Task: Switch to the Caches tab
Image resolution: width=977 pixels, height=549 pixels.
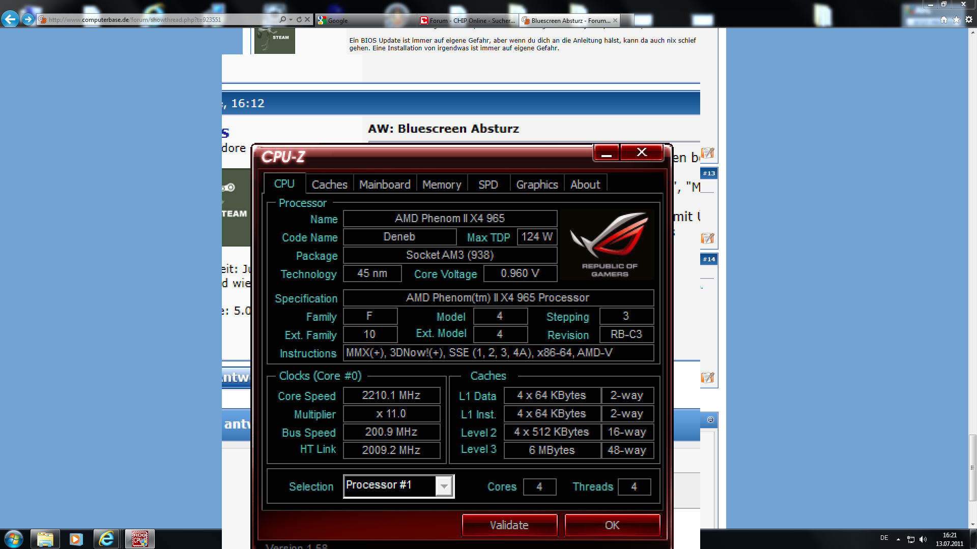Action: coord(329,185)
